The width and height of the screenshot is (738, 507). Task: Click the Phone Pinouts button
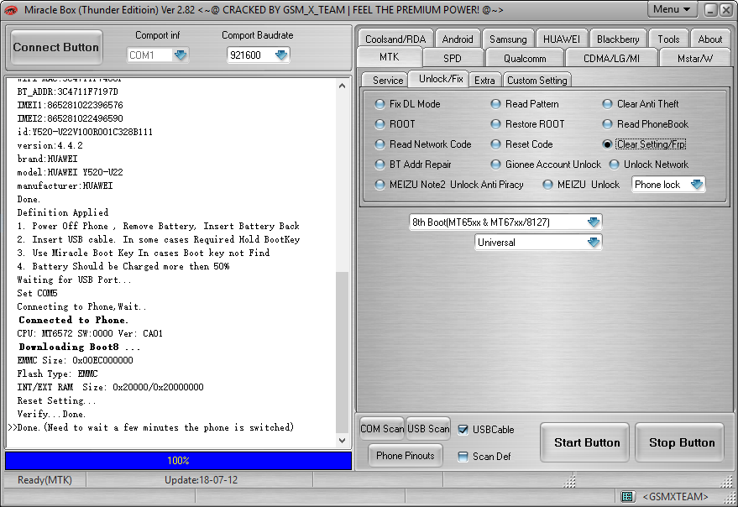pos(406,456)
